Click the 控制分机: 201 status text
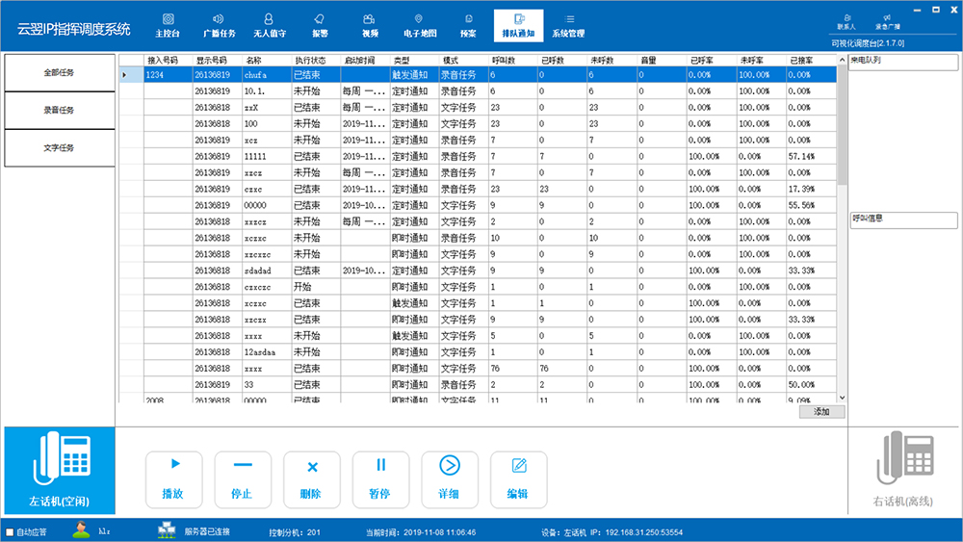This screenshot has height=542, width=963. (x=295, y=532)
